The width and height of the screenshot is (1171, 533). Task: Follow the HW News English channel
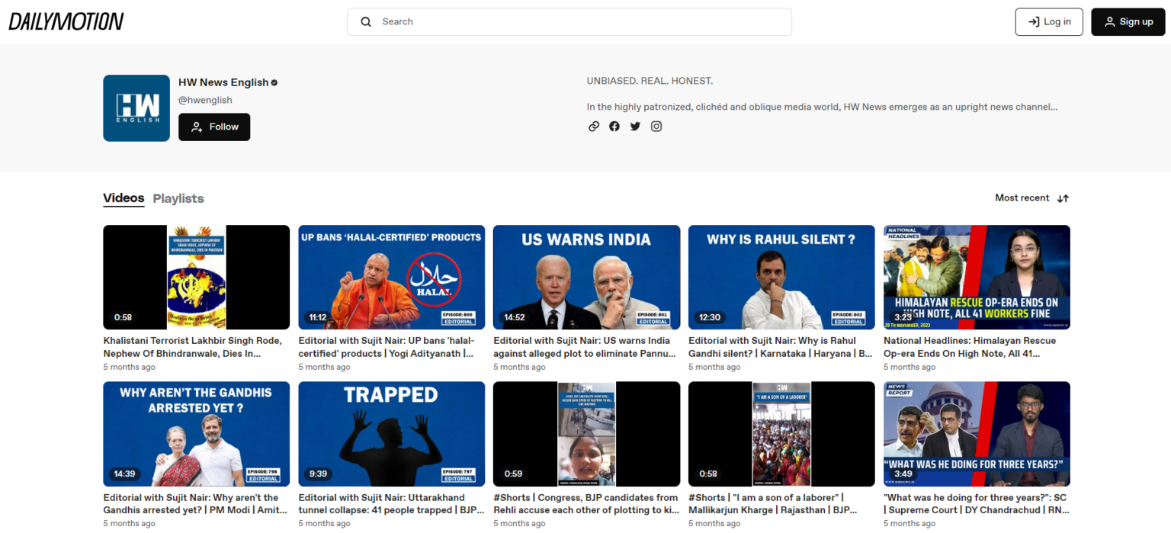pos(214,127)
